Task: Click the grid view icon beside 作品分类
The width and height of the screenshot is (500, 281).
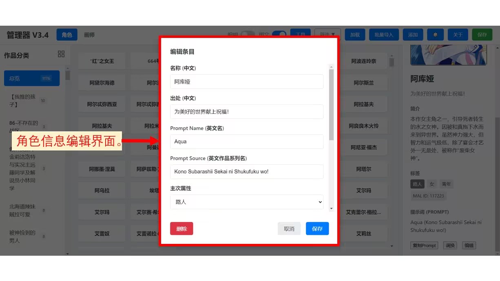Action: 61,54
